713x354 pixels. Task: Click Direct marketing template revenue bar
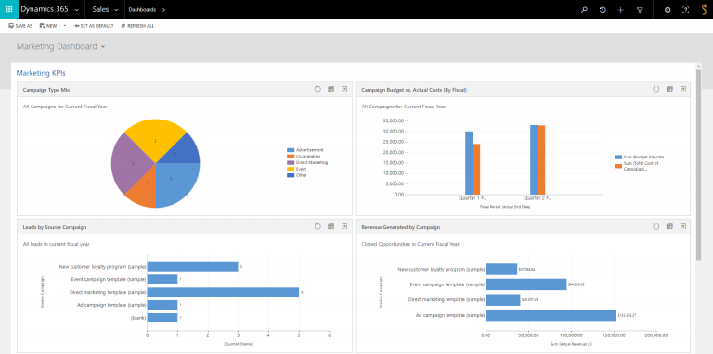click(x=503, y=300)
